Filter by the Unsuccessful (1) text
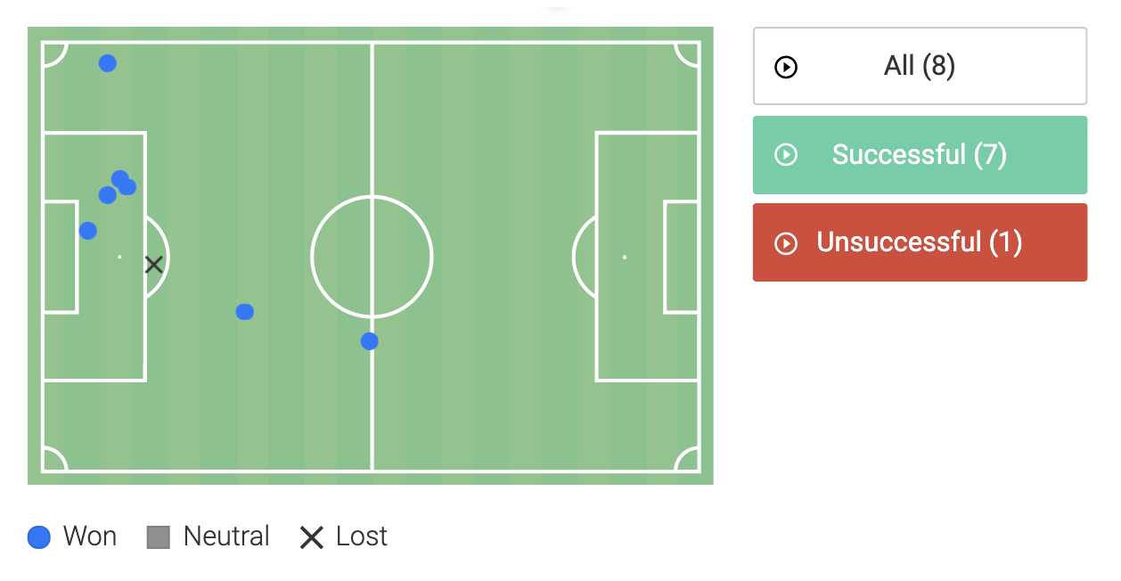Screen dimensions: 1121x581 919,242
